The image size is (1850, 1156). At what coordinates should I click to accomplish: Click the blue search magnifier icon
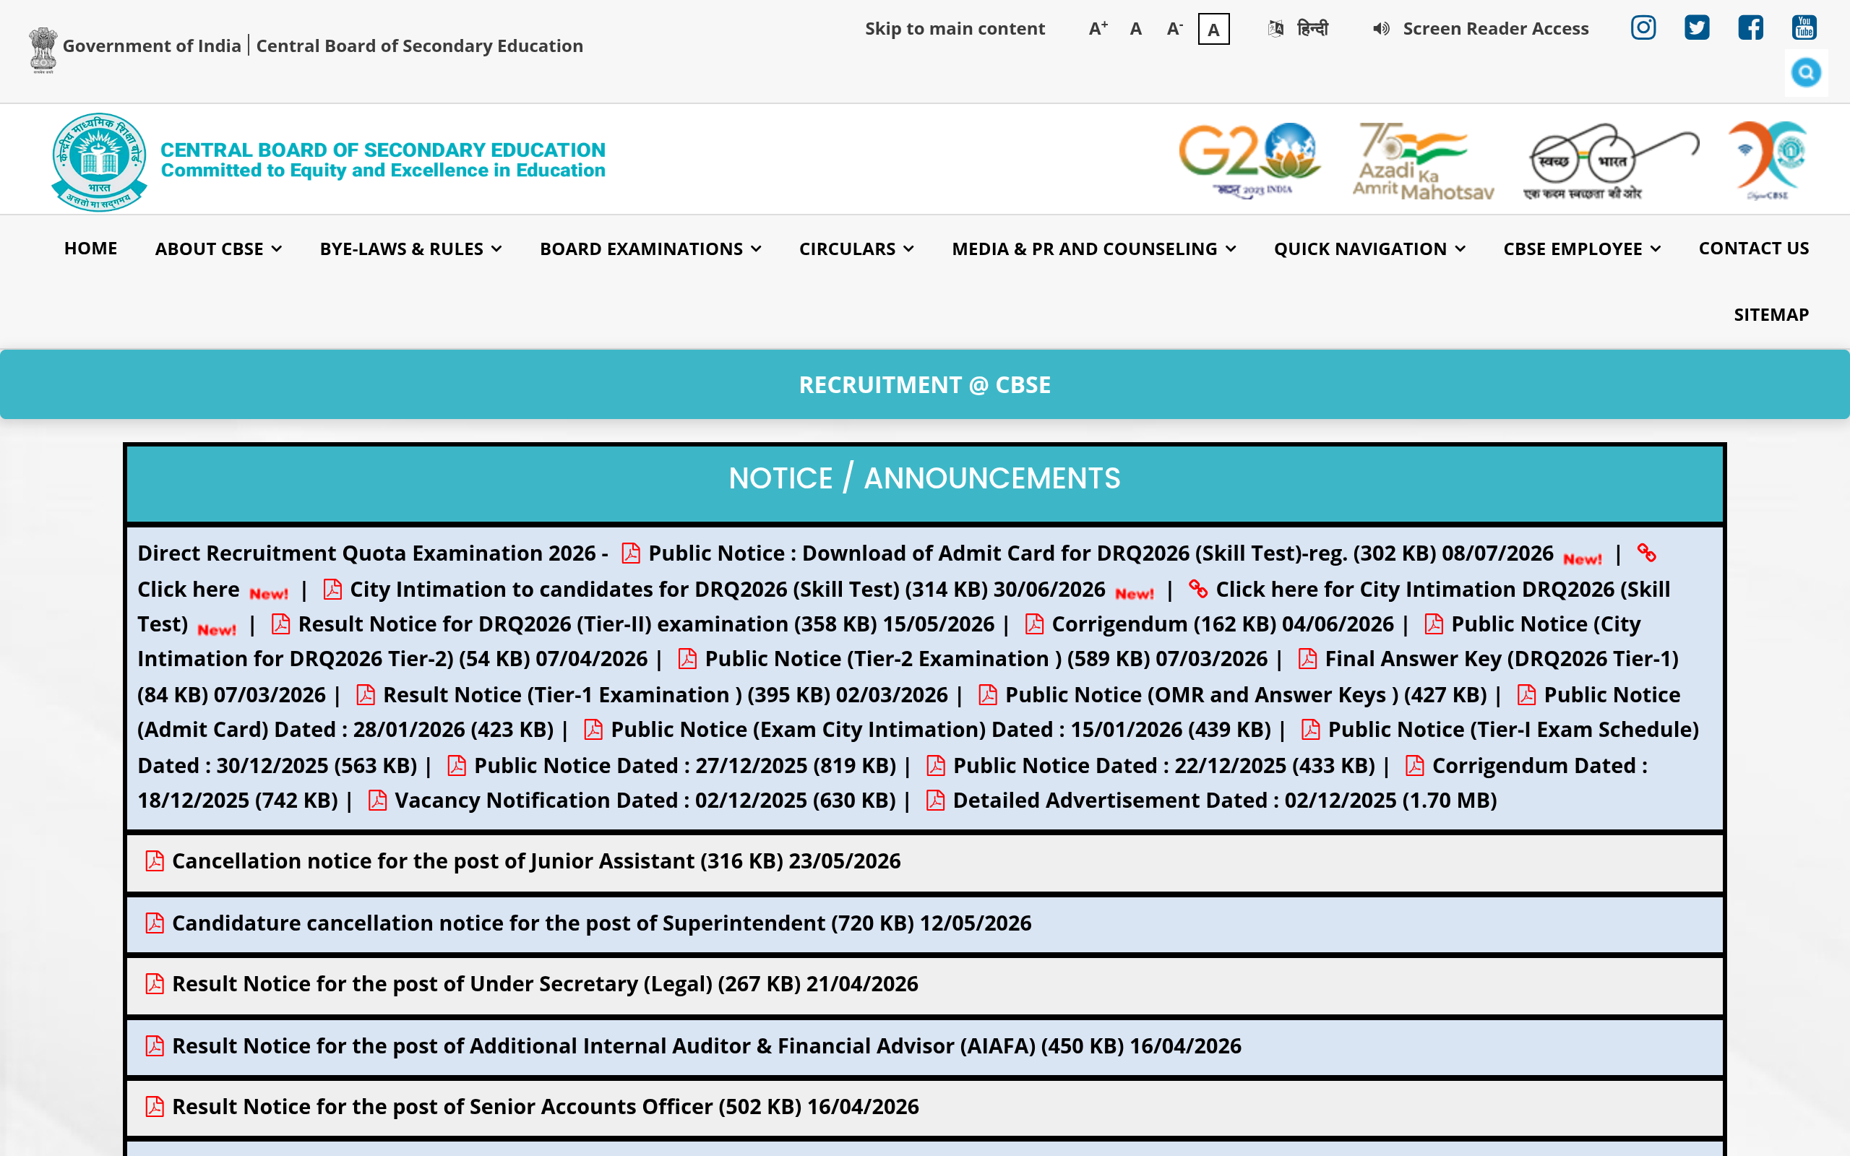pyautogui.click(x=1806, y=73)
